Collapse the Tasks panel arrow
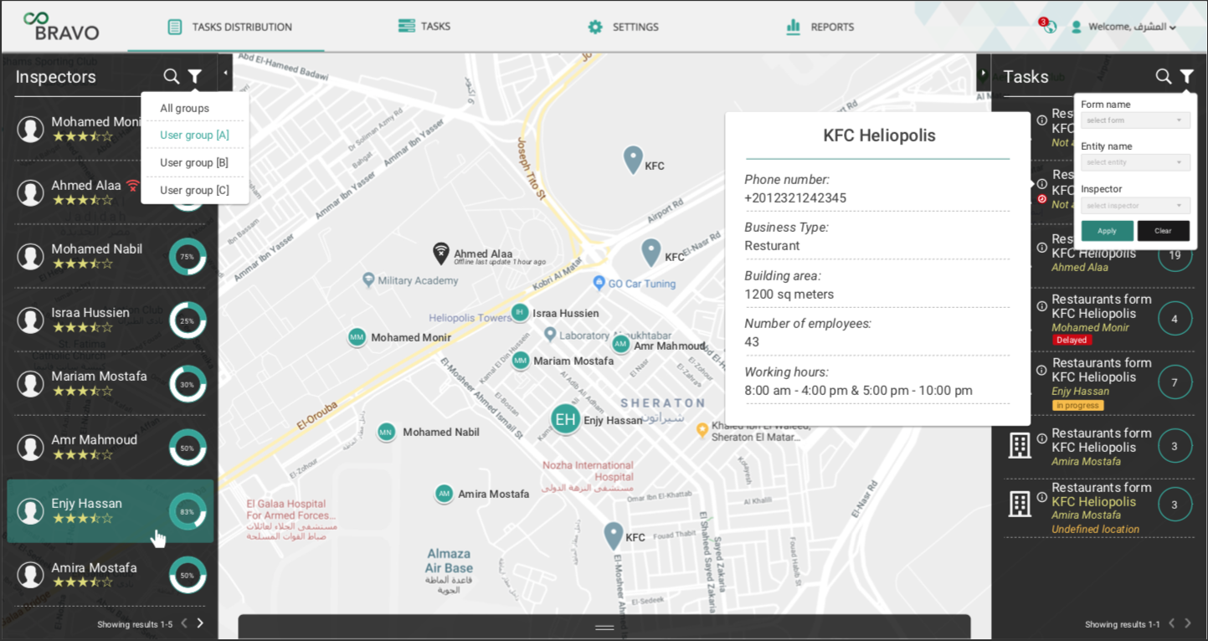This screenshot has height=641, width=1208. pyautogui.click(x=984, y=74)
